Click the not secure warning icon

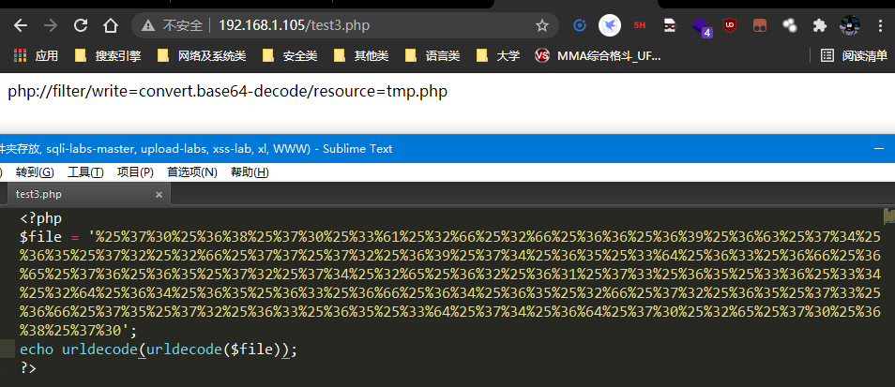(x=148, y=25)
